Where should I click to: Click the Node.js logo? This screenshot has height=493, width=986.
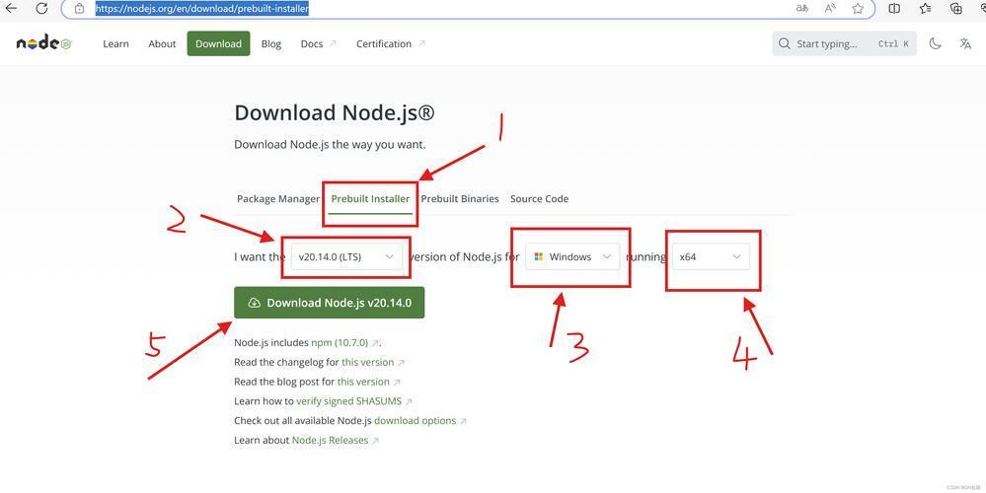44,43
